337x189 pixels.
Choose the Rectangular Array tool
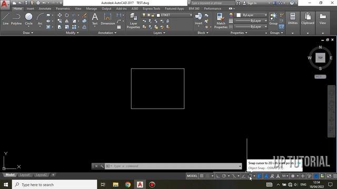tap(74, 27)
